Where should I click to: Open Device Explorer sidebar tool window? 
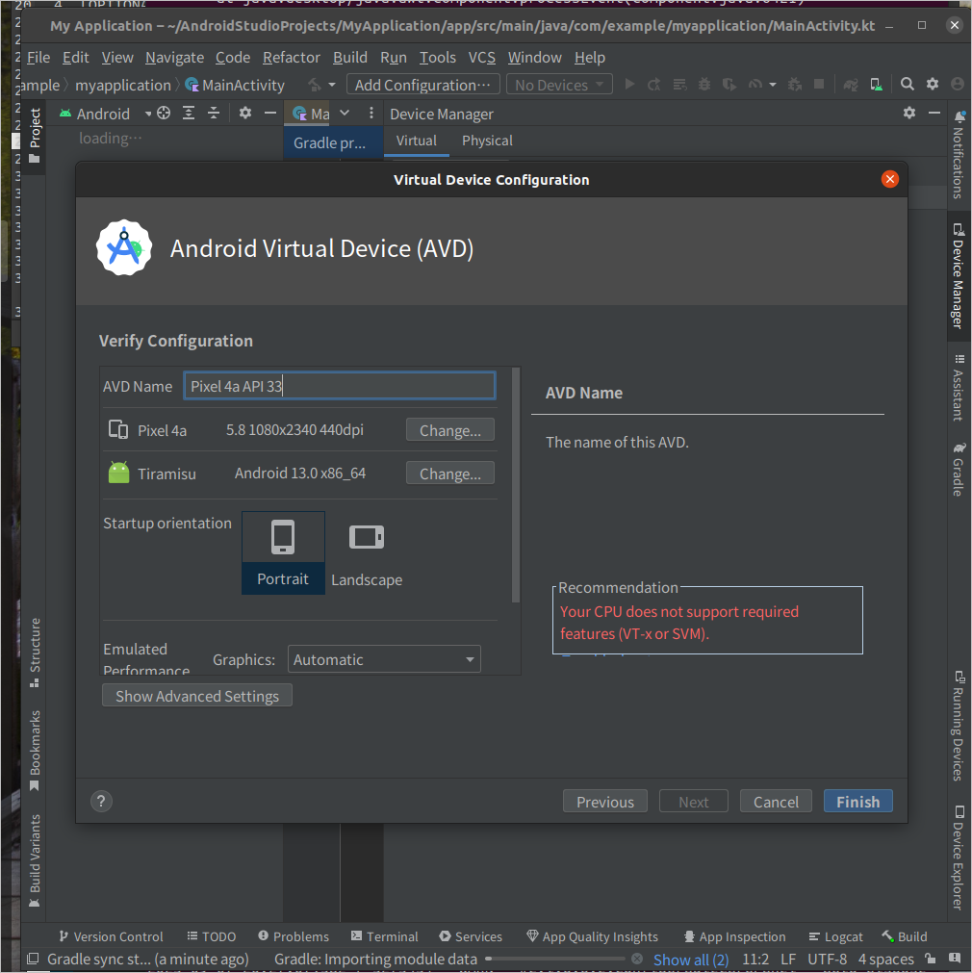[959, 858]
